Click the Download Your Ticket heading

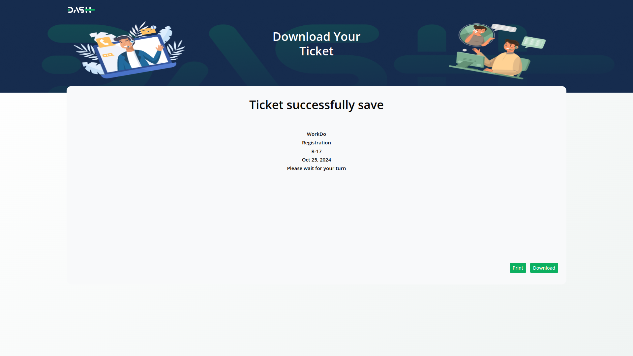316,44
